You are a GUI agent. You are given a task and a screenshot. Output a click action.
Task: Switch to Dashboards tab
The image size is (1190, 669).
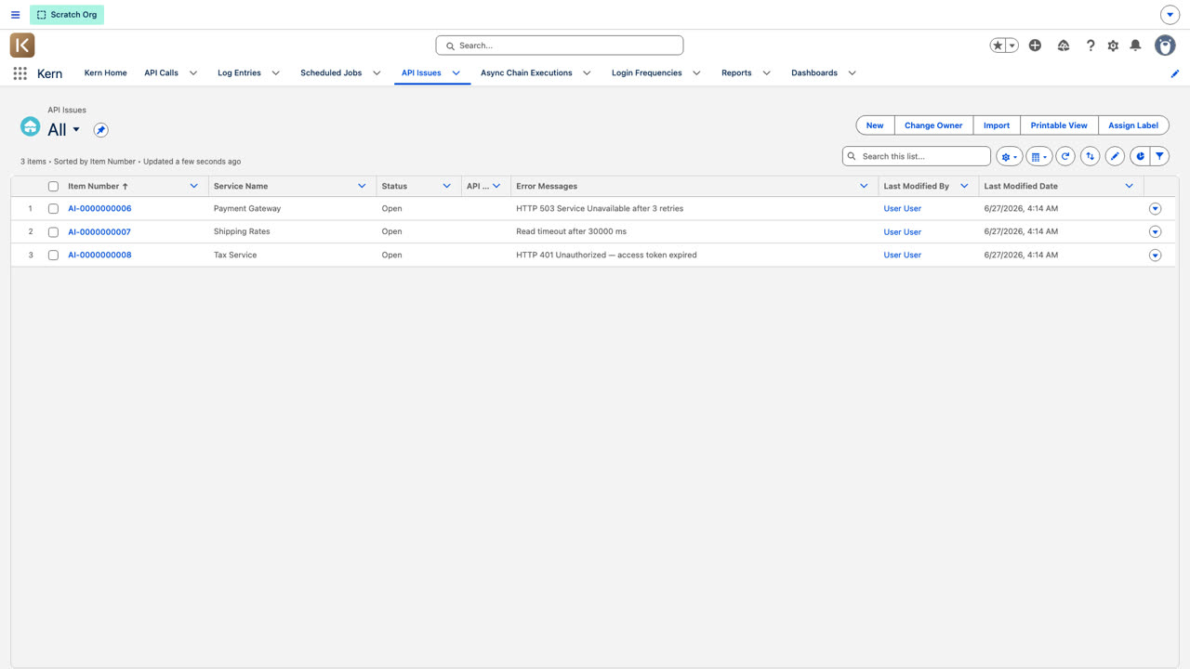(x=814, y=72)
